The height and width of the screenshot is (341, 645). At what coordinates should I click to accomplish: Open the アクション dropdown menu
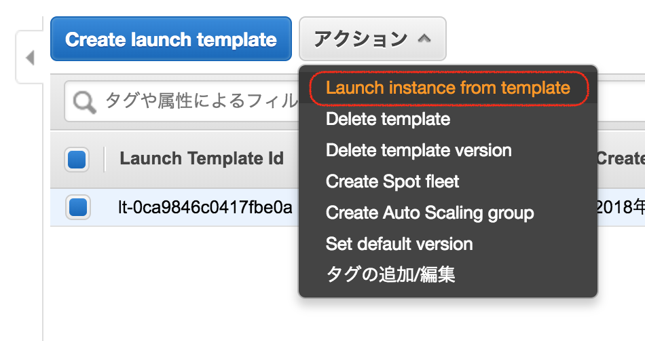point(372,39)
